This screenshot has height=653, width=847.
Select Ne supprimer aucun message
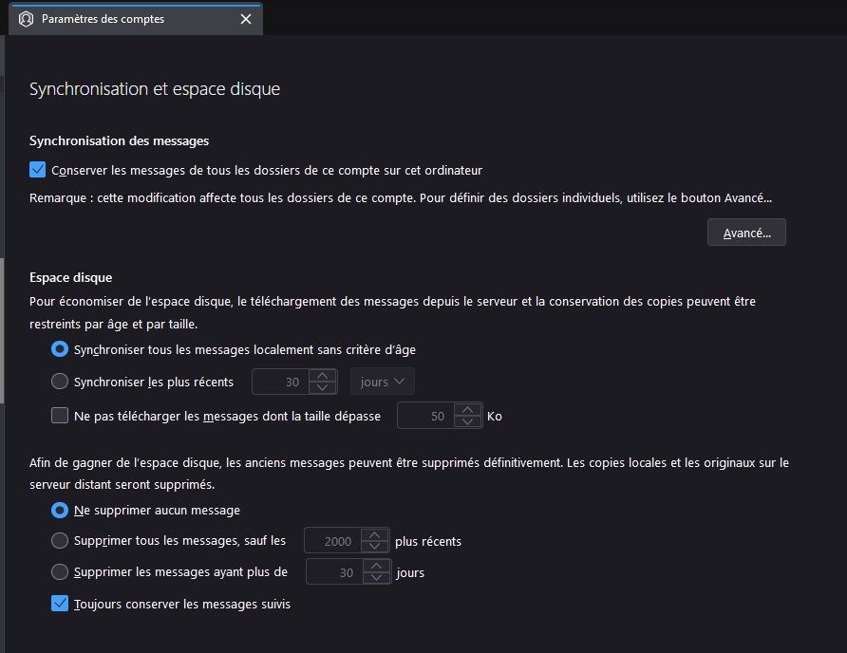(x=60, y=510)
